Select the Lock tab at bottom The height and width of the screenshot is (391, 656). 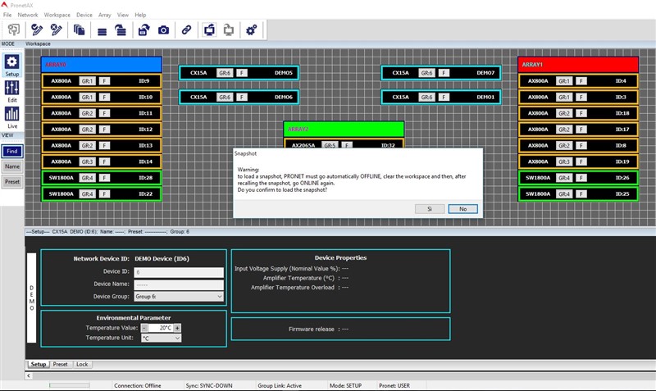click(x=82, y=364)
